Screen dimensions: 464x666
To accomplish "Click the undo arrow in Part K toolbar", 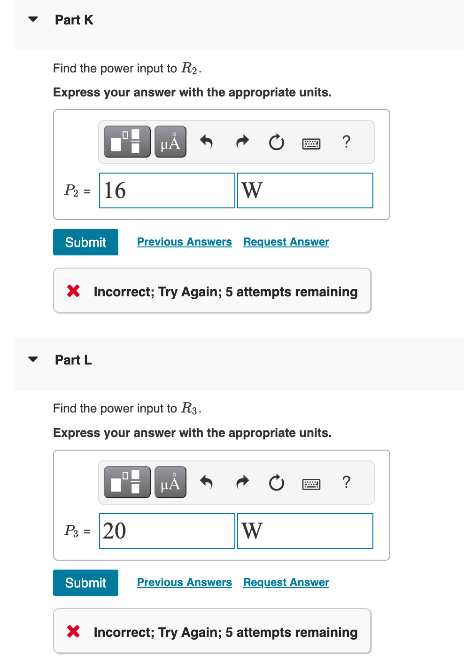I will click(206, 142).
